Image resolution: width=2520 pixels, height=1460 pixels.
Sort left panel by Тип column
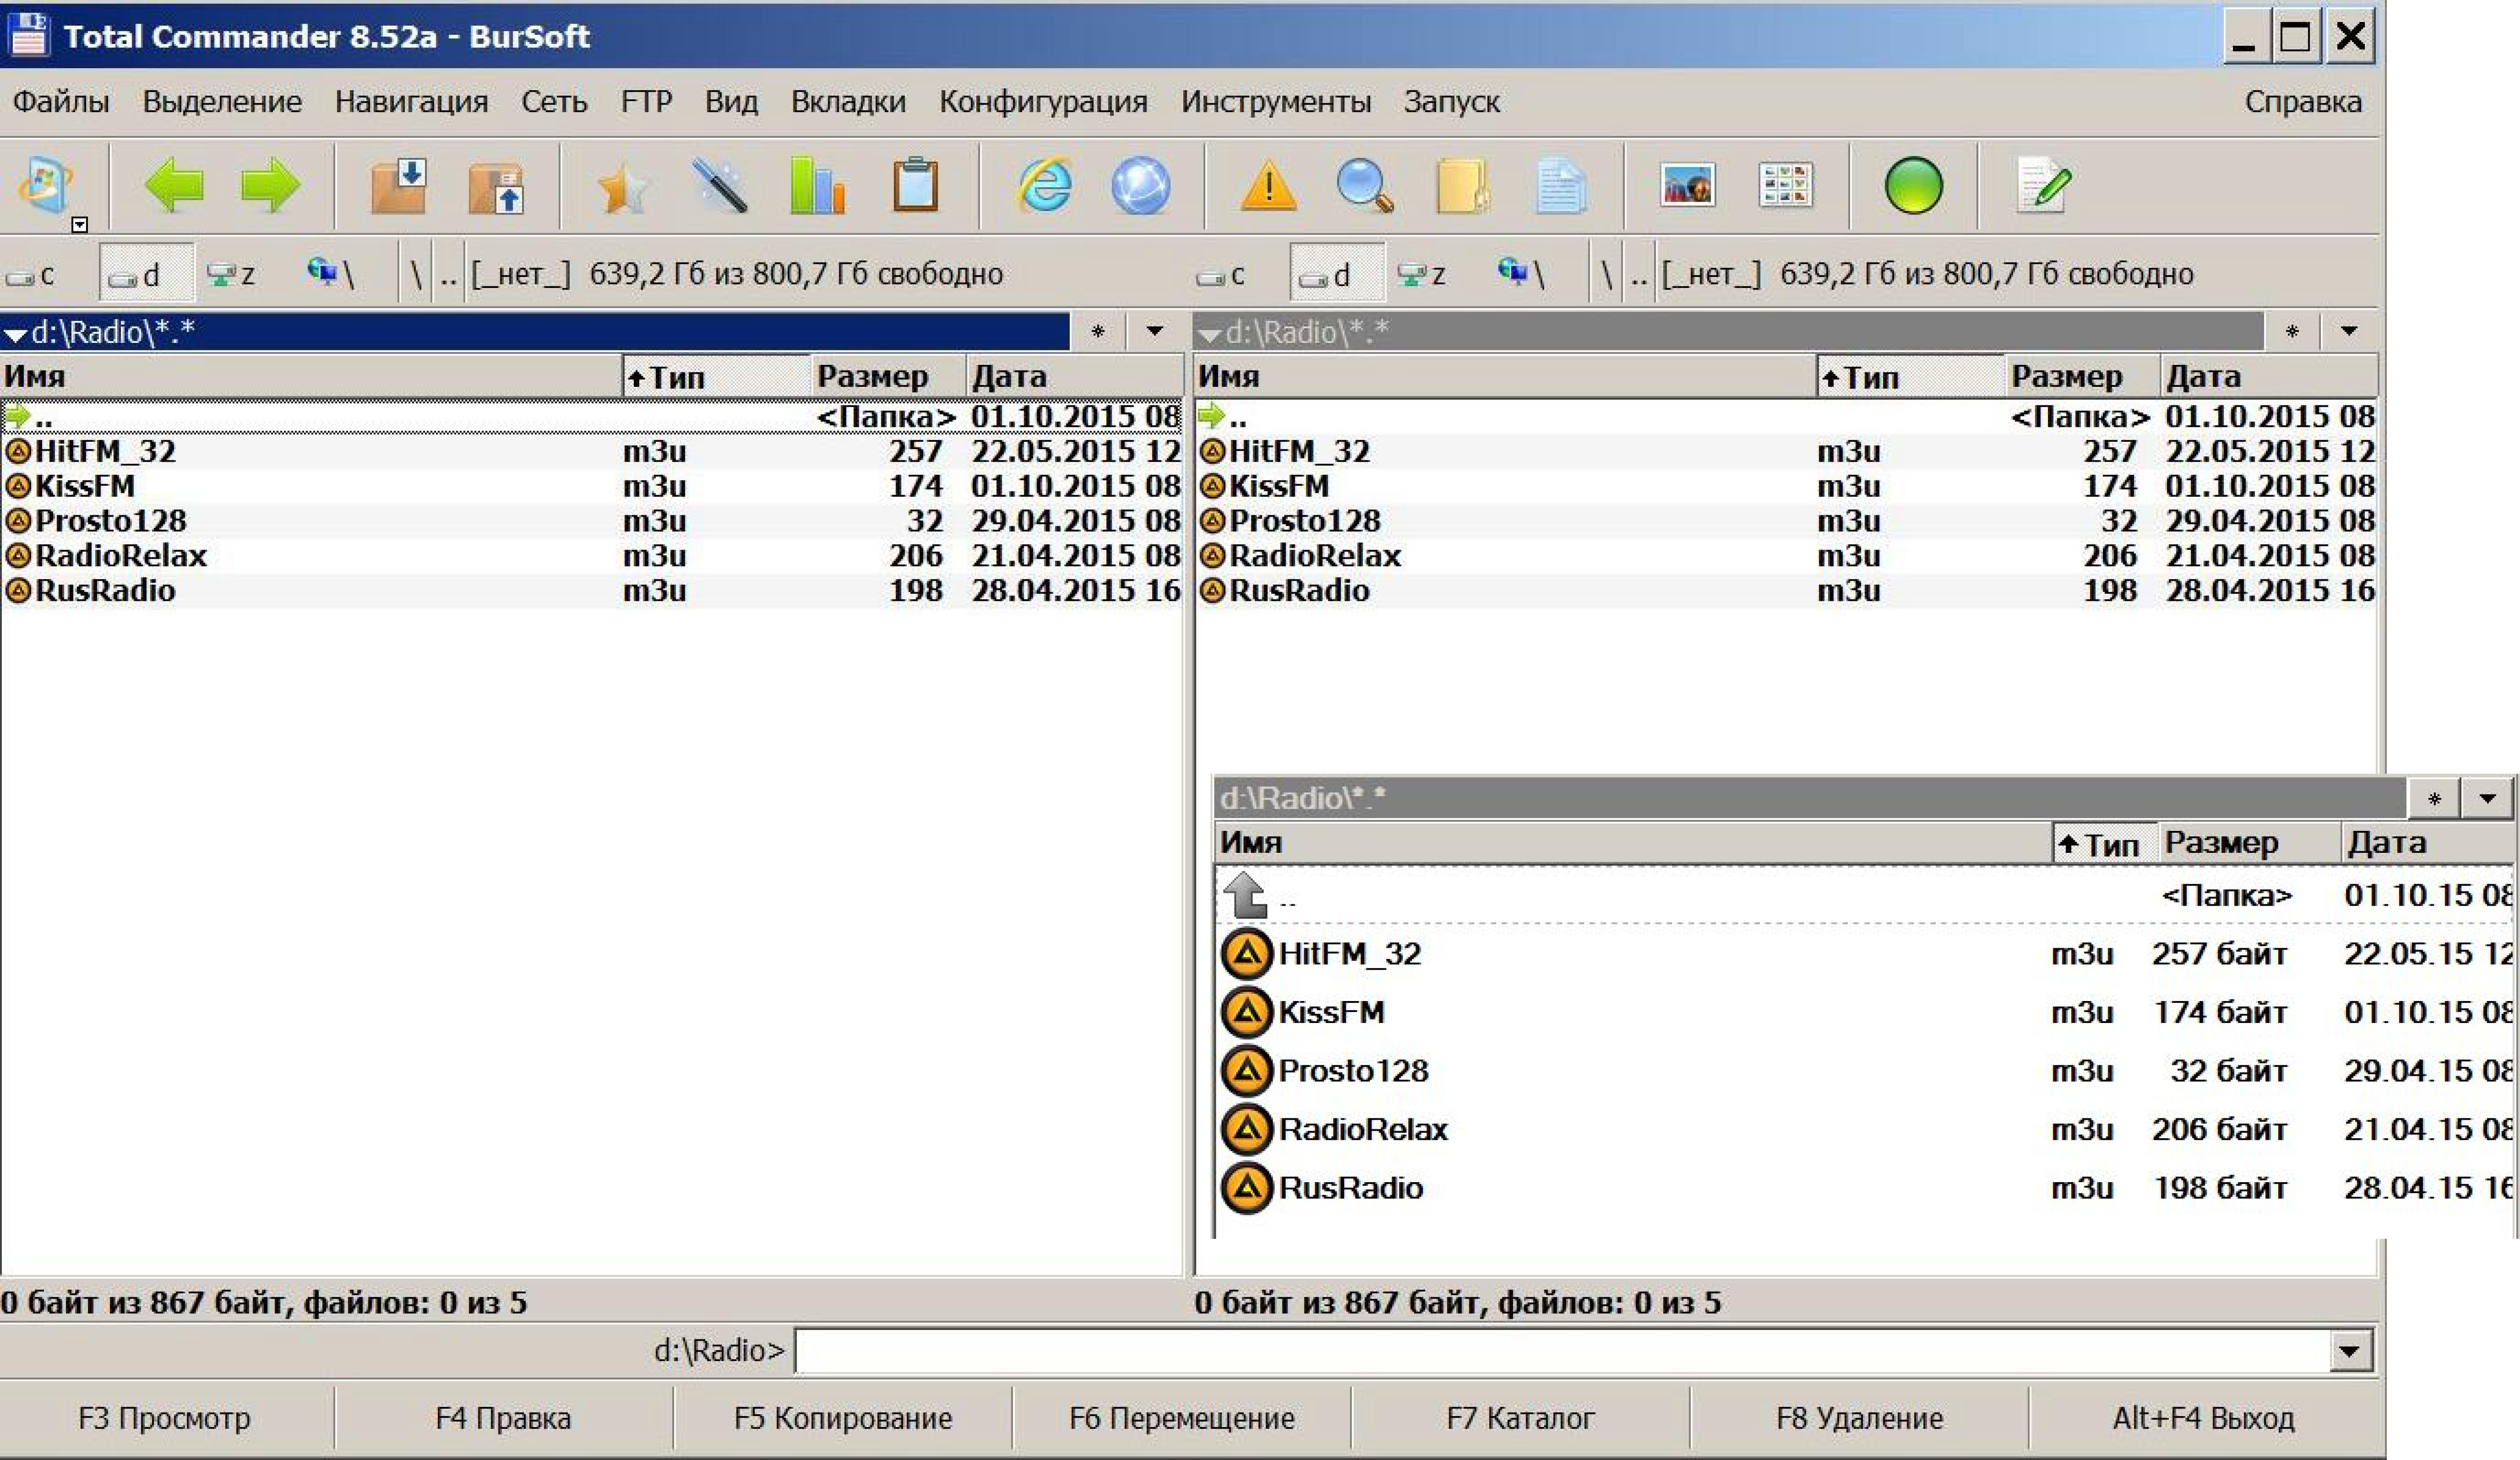point(716,377)
